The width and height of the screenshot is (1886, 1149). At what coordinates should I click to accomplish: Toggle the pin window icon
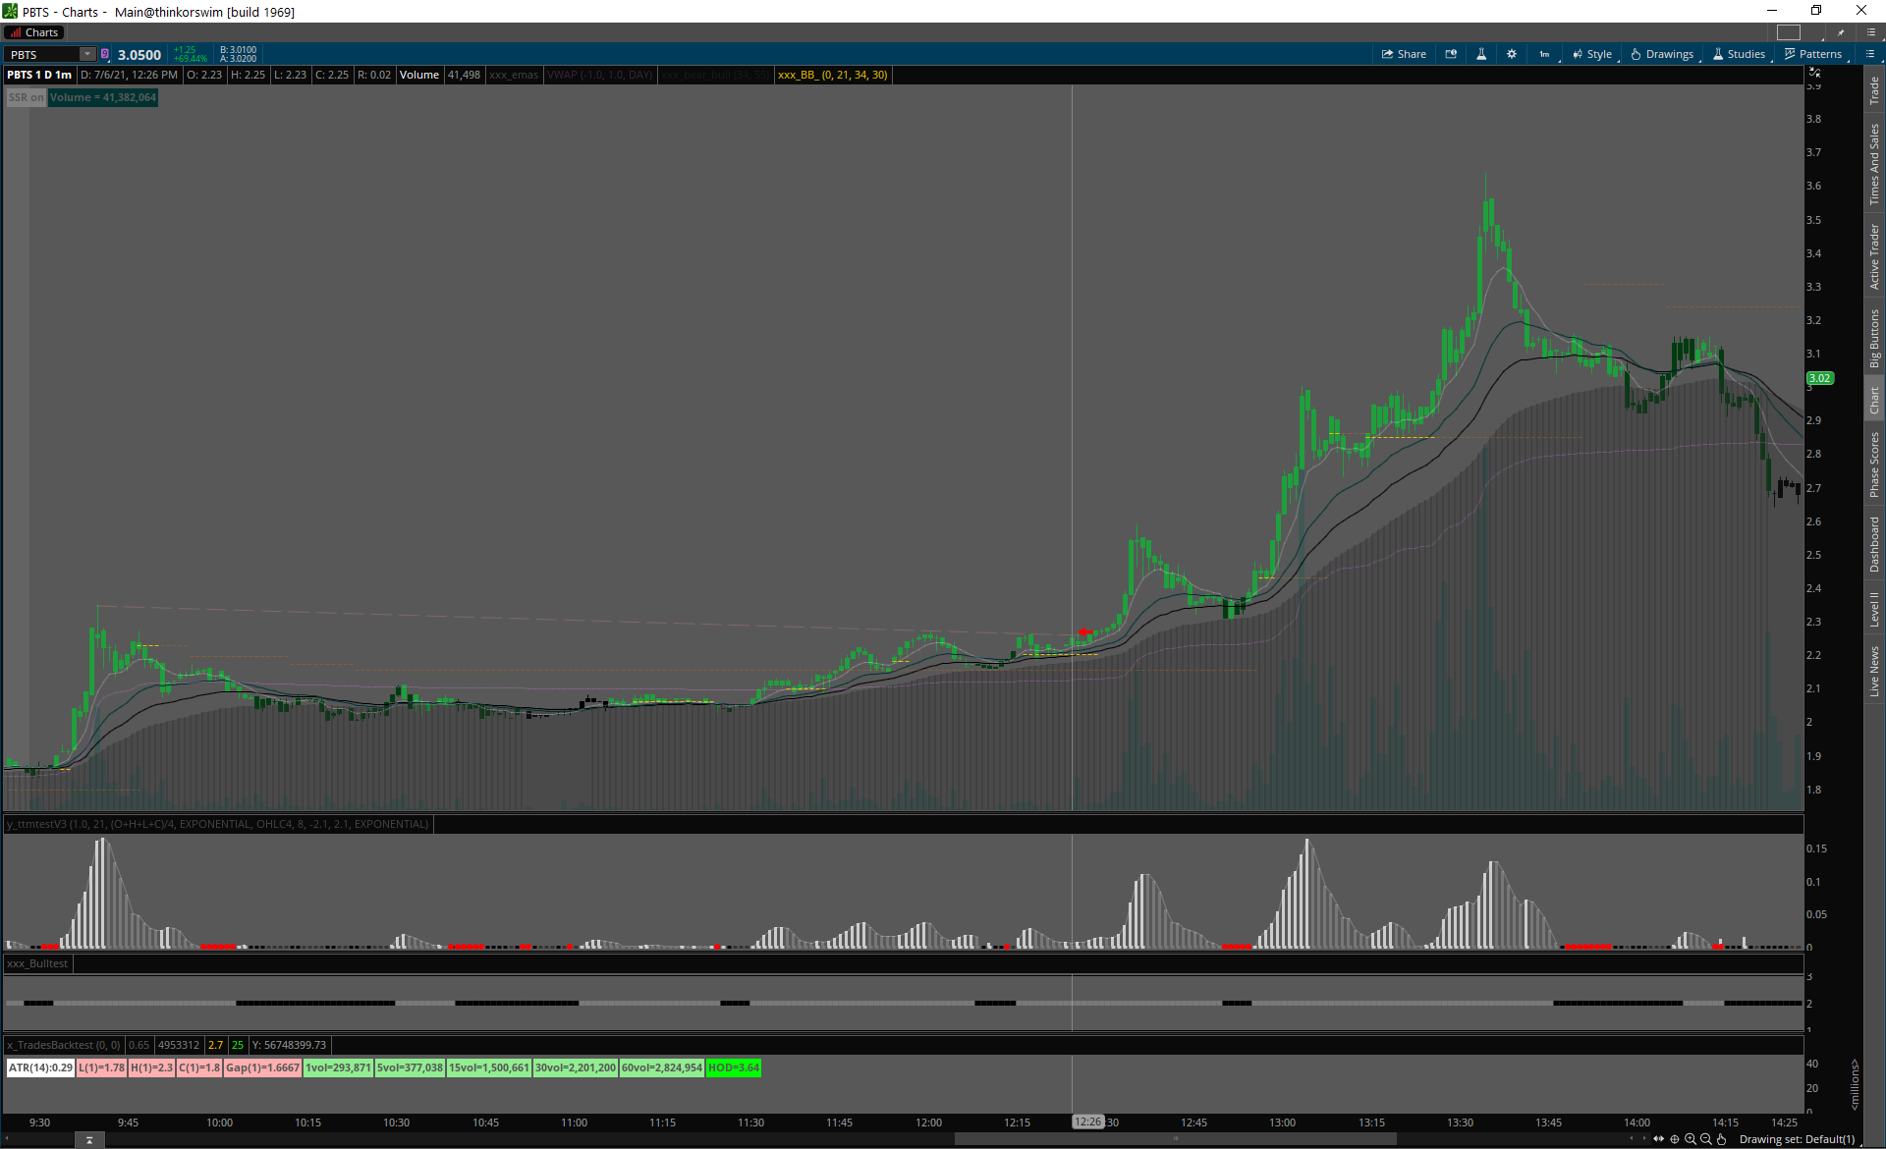point(1841,32)
